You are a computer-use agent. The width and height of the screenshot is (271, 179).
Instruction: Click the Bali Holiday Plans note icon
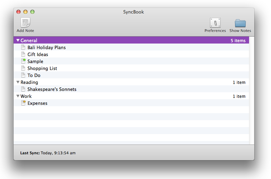[23, 47]
